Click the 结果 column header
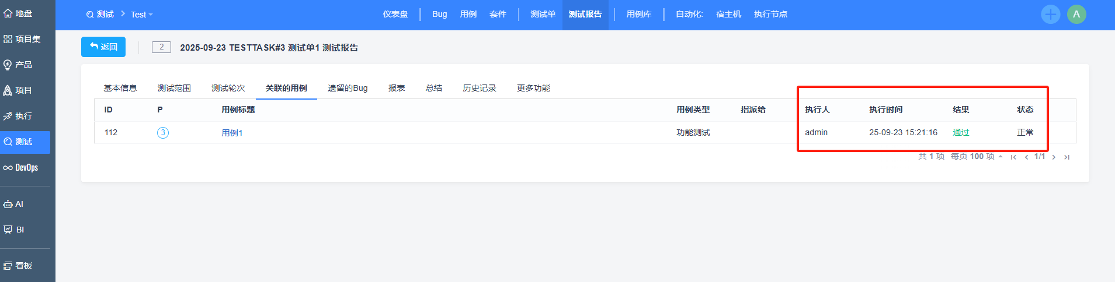Viewport: 1115px width, 282px height. tap(961, 110)
